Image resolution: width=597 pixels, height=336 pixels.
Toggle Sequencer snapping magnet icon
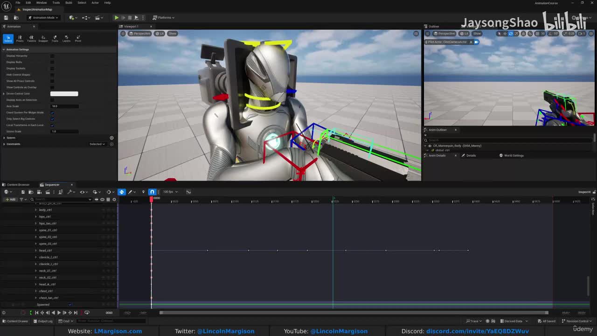152,192
